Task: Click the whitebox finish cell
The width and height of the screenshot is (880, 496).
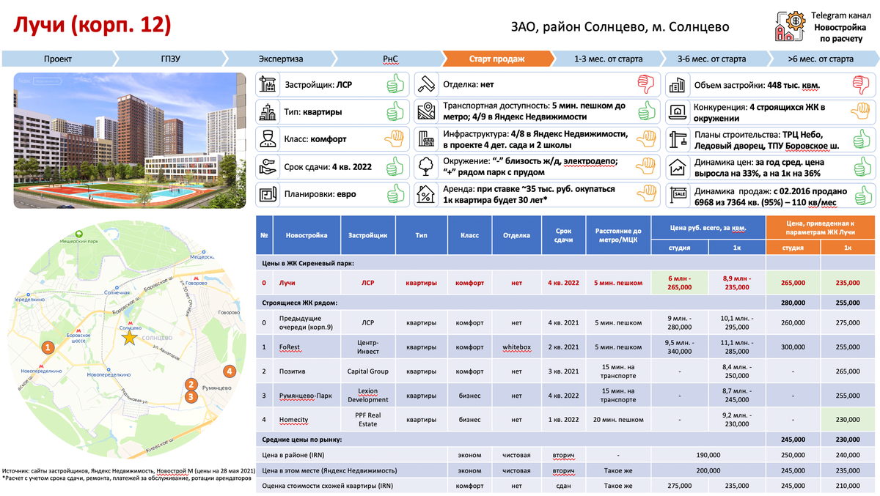Action: pyautogui.click(x=516, y=347)
